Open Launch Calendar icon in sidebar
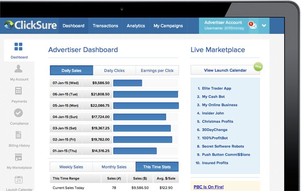301x191 pixels. pyautogui.click(x=18, y=180)
